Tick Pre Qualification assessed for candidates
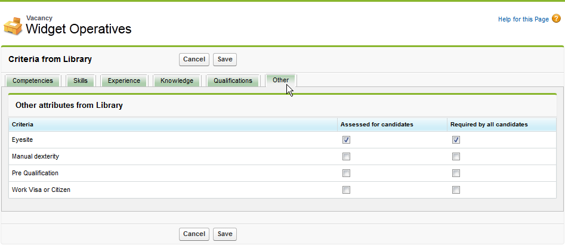 (x=346, y=173)
